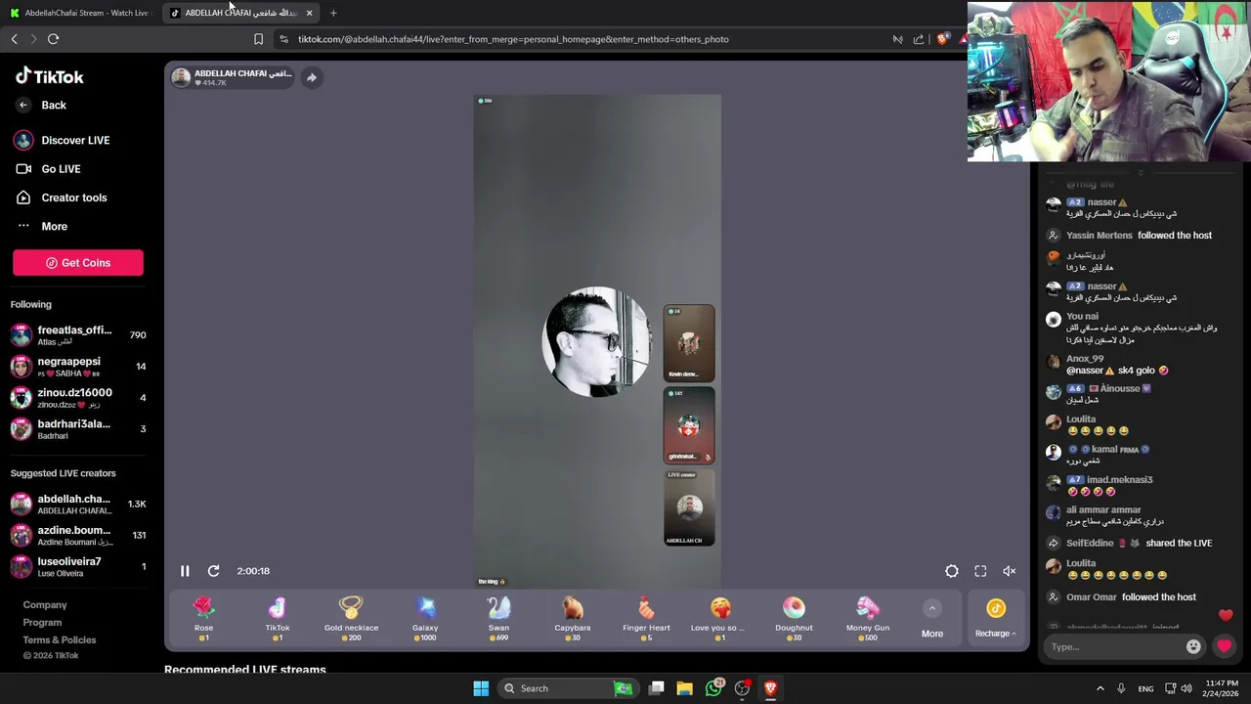The height and width of the screenshot is (704, 1251).
Task: Open Brave Shields icon
Action: (942, 39)
